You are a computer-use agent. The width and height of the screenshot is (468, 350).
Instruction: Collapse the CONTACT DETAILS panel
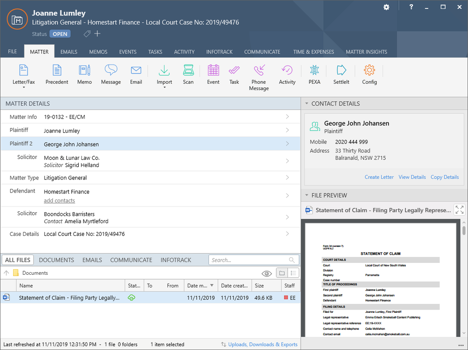[x=305, y=103]
